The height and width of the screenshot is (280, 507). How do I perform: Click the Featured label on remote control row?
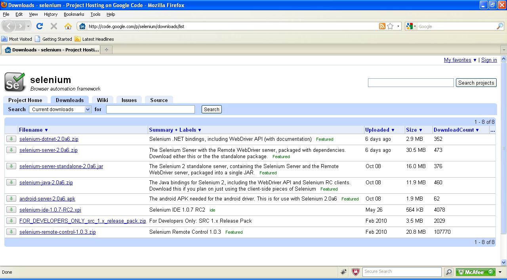[x=234, y=232]
